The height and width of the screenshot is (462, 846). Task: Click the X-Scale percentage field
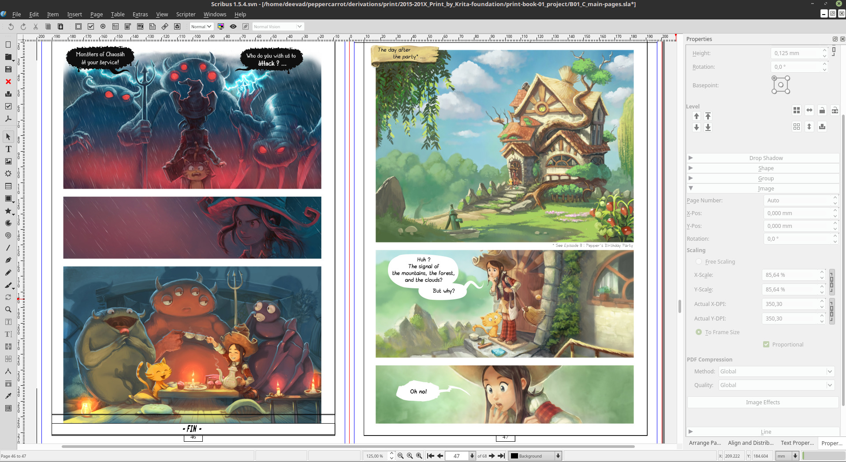(x=790, y=275)
